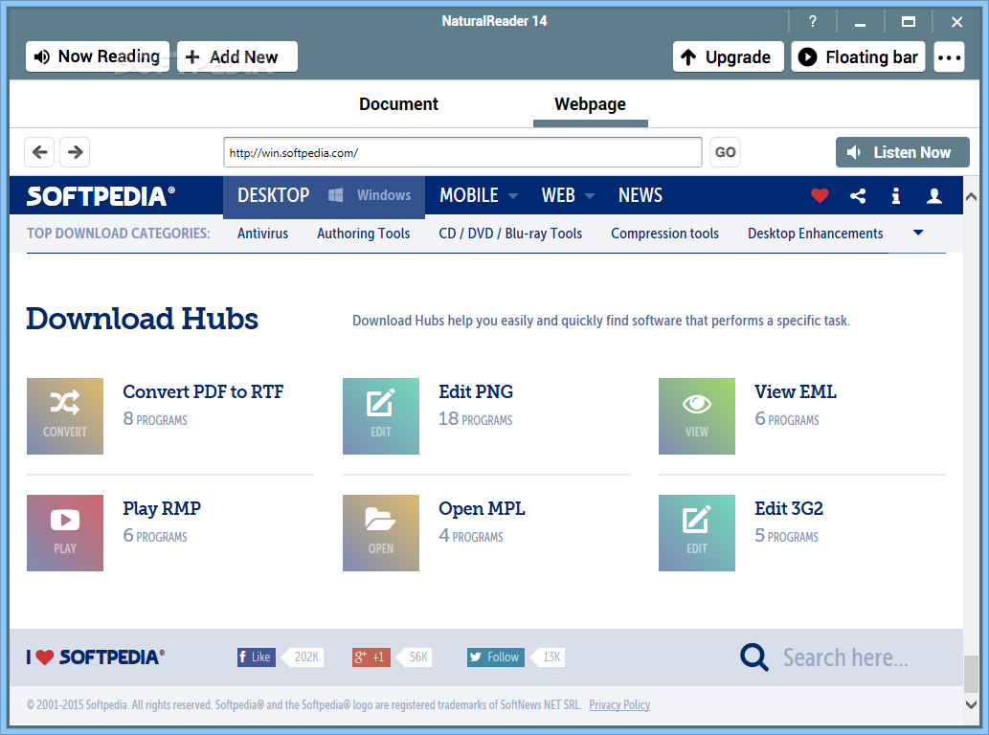Open the Convert PDF to RTF hub
This screenshot has width=989, height=735.
pyautogui.click(x=203, y=391)
